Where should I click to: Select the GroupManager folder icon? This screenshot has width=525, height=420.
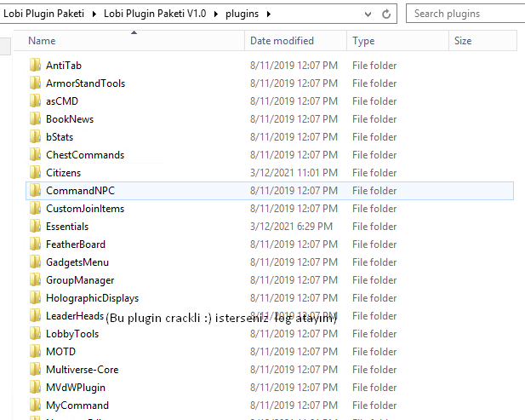pyautogui.click(x=35, y=279)
